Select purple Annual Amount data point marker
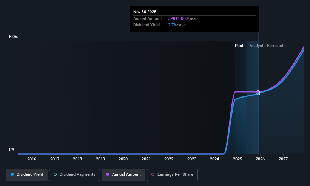 (x=258, y=92)
